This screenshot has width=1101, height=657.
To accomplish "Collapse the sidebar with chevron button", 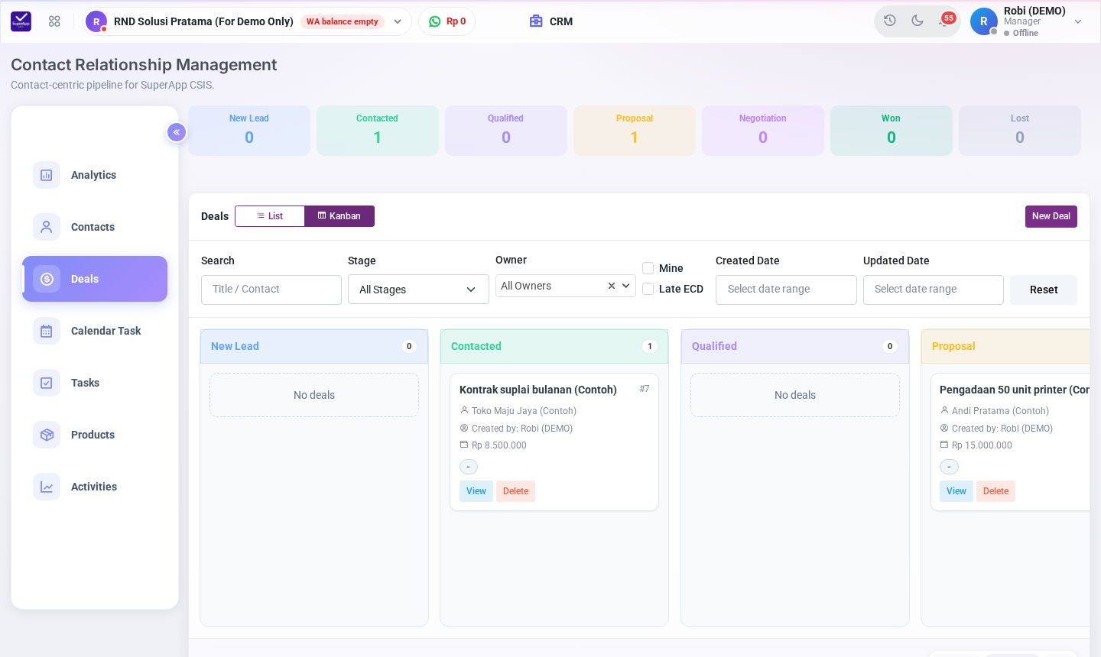I will 177,132.
